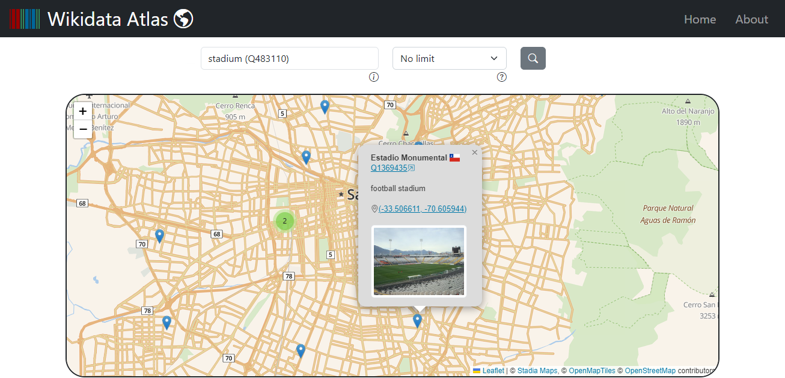
Task: Click the magnifier search button
Action: 533,58
